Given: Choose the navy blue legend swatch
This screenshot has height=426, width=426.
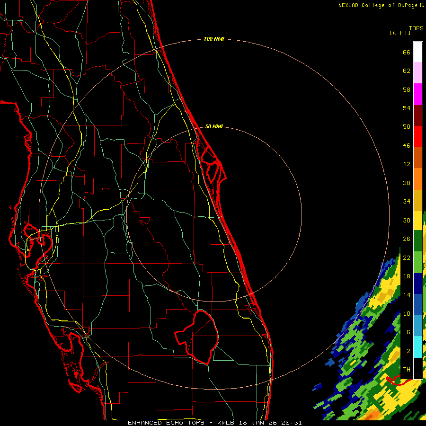Looking at the screenshot, I should coord(418,284).
